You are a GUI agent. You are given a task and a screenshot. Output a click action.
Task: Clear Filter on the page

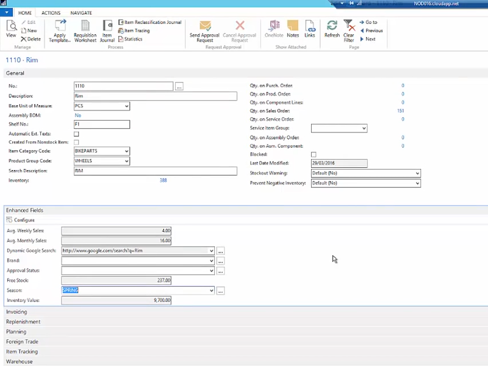(348, 31)
